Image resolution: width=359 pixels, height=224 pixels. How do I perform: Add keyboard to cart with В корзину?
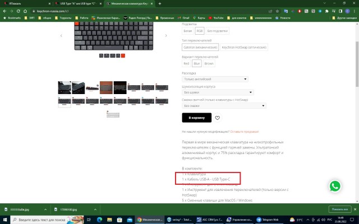pyautogui.click(x=197, y=118)
